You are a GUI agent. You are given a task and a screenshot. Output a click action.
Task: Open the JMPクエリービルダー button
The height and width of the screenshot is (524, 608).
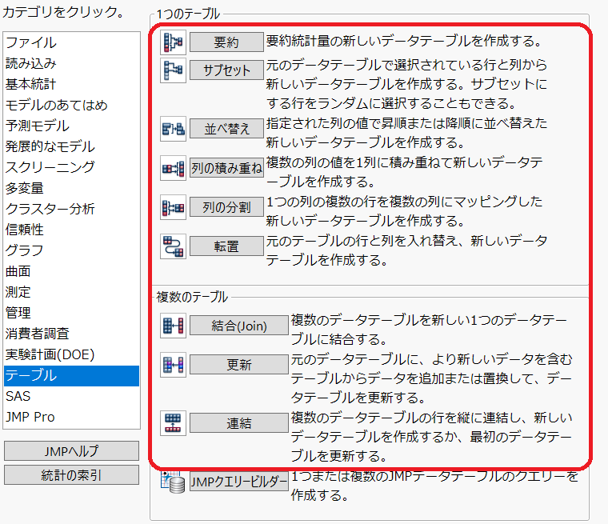(239, 482)
